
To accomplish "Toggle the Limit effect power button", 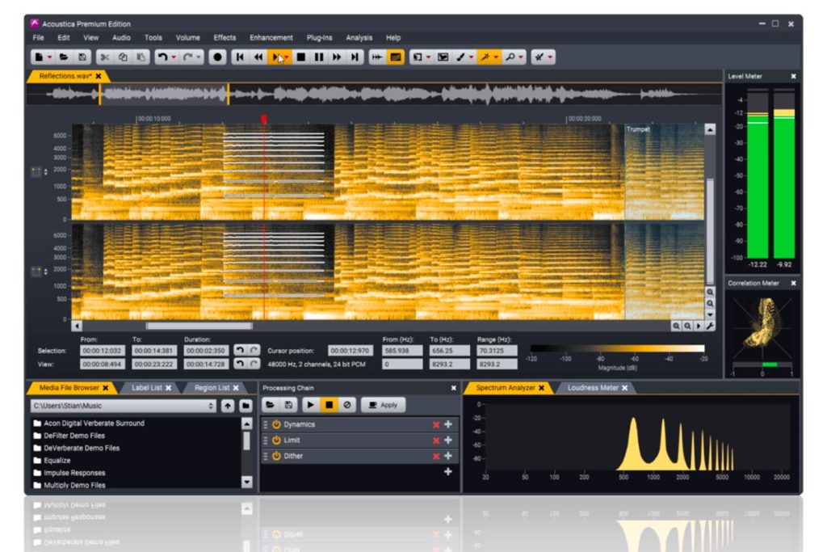I will pyautogui.click(x=276, y=440).
